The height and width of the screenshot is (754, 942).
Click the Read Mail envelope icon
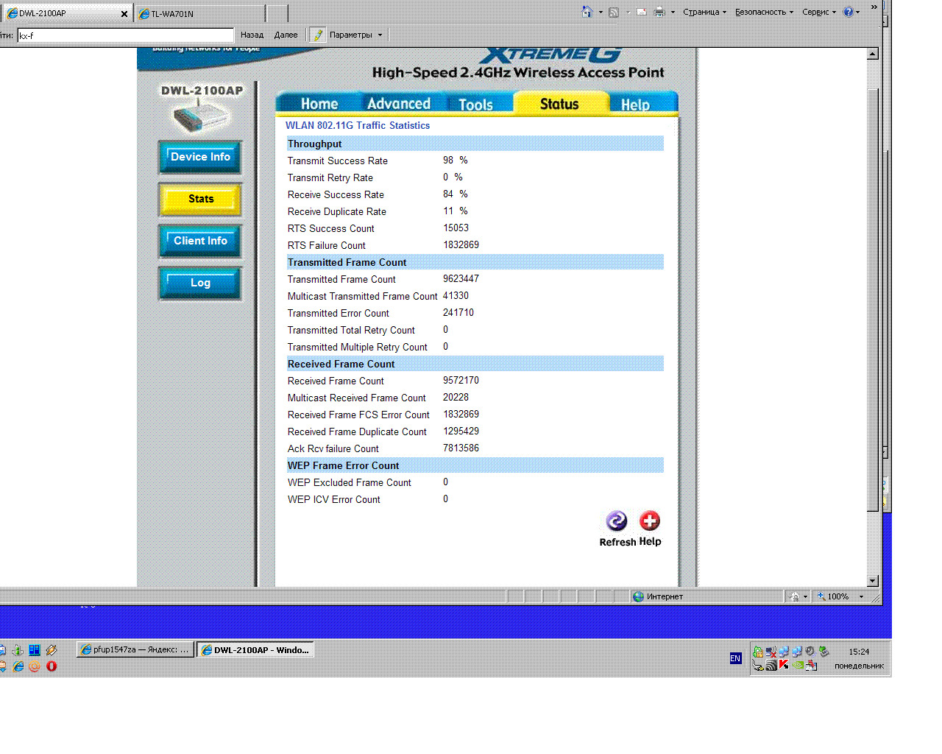point(642,12)
